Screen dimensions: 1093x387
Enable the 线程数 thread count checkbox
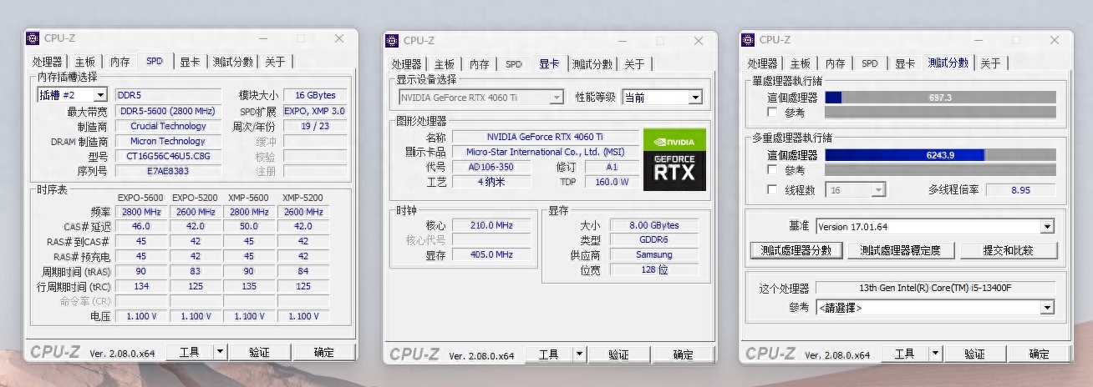coord(773,189)
